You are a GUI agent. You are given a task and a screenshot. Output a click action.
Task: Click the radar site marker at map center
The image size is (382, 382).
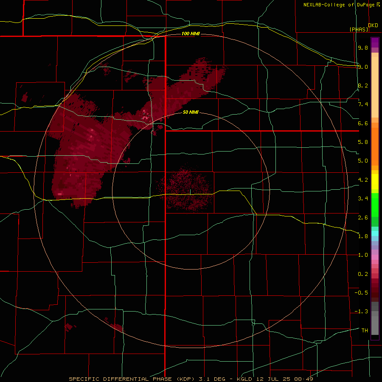(190, 192)
